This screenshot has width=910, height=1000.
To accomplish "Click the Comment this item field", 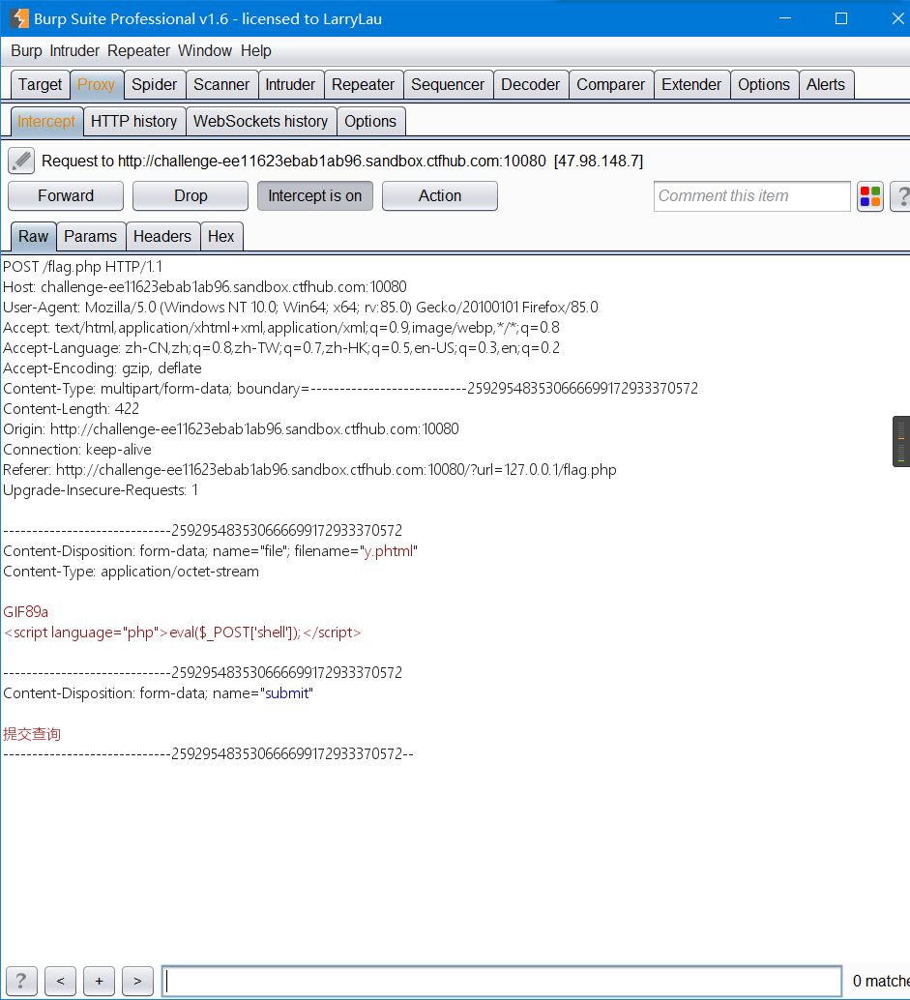I will point(751,195).
